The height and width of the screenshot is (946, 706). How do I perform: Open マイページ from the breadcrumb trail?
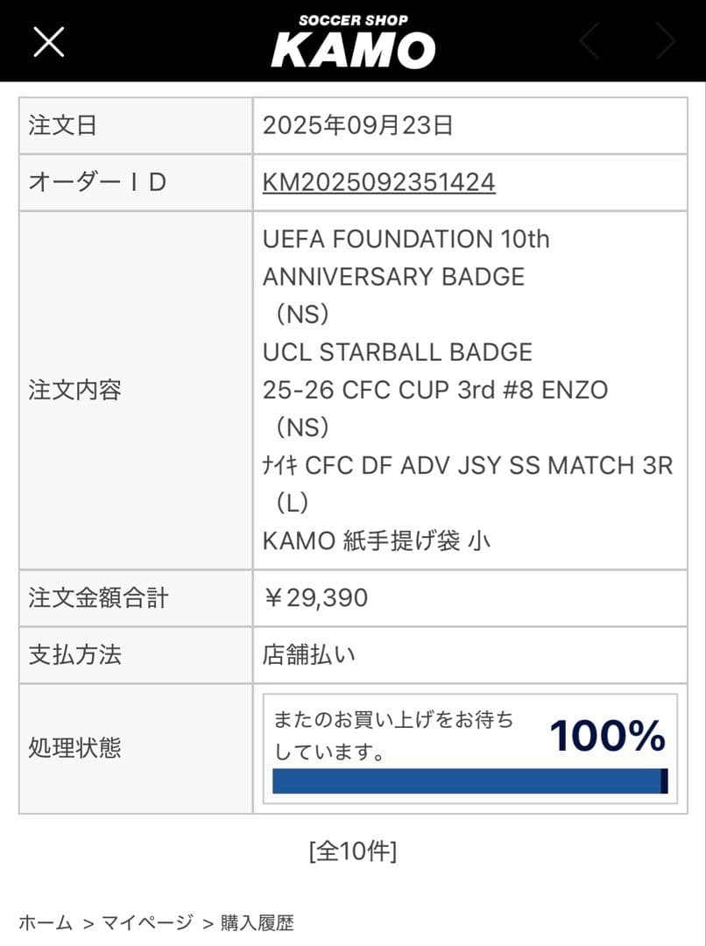click(145, 922)
